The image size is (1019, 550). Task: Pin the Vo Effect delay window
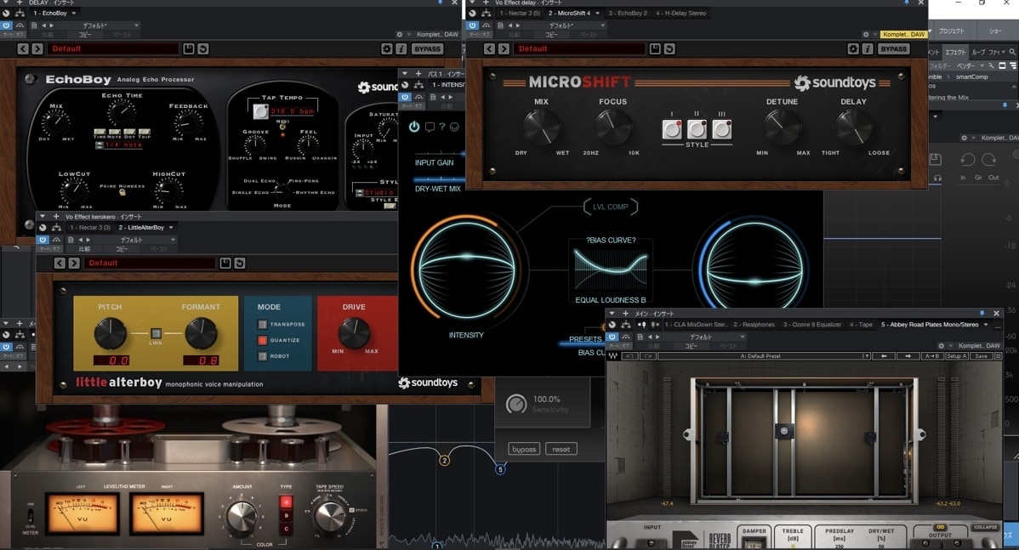coord(907,3)
